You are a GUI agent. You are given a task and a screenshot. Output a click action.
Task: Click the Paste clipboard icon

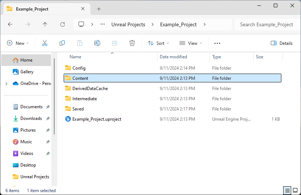pyautogui.click(x=80, y=43)
